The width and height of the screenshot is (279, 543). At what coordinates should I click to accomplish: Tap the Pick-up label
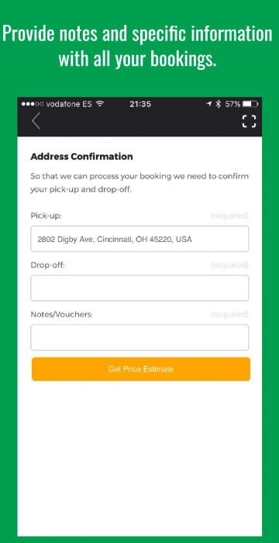pos(46,216)
